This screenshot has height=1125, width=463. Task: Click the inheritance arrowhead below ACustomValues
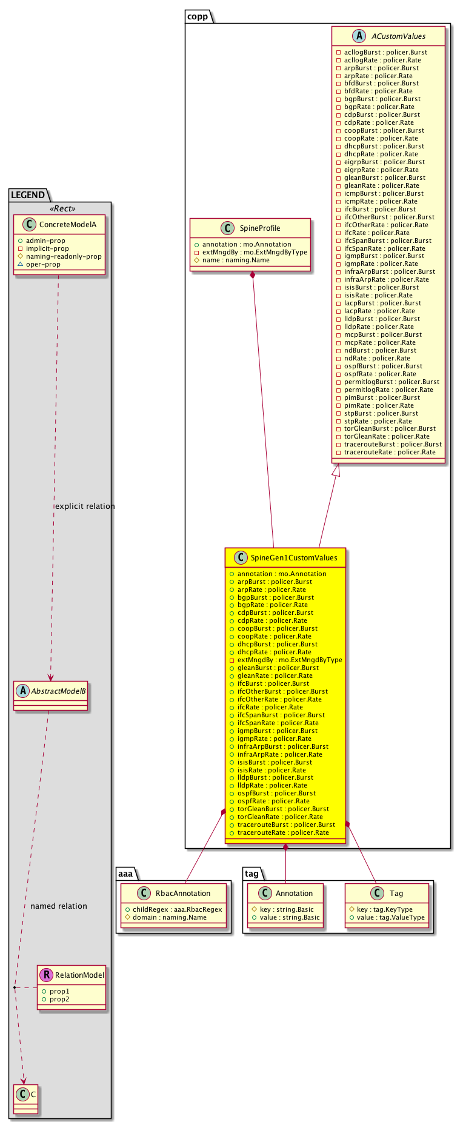click(336, 470)
